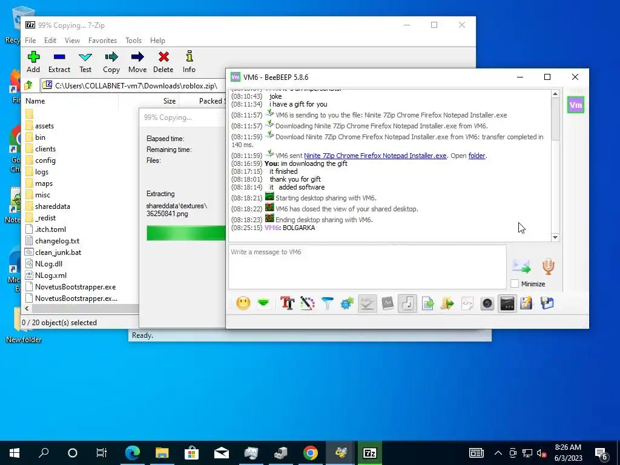The width and height of the screenshot is (620, 465).
Task: Click the send file icon
Action: (x=428, y=303)
